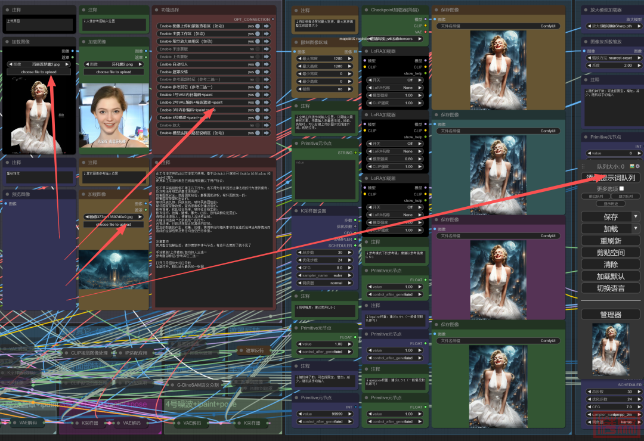Image resolution: width=644 pixels, height=441 pixels.
Task: Click left arrow on CFG 8.0 field
Action: point(297,268)
